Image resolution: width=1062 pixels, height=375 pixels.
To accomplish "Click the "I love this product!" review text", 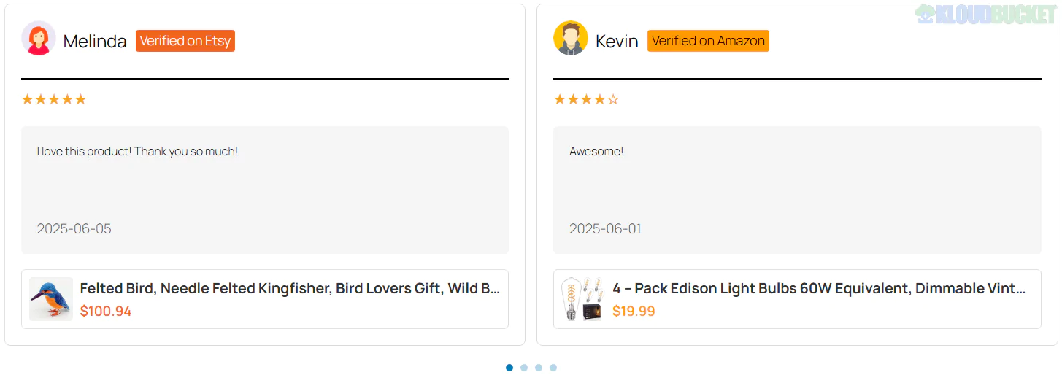I will [x=137, y=152].
